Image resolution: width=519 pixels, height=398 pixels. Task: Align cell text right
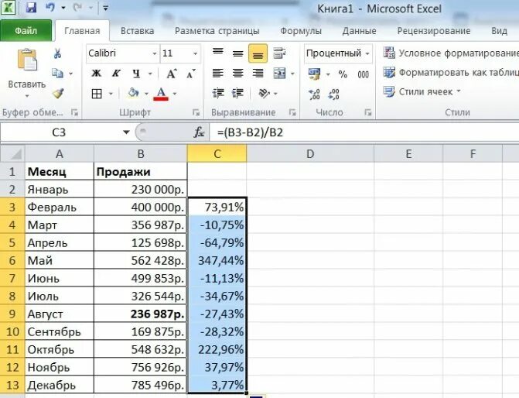point(258,74)
